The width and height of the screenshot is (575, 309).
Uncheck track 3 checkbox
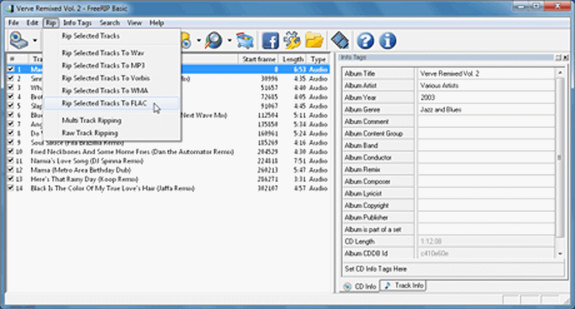[11, 88]
